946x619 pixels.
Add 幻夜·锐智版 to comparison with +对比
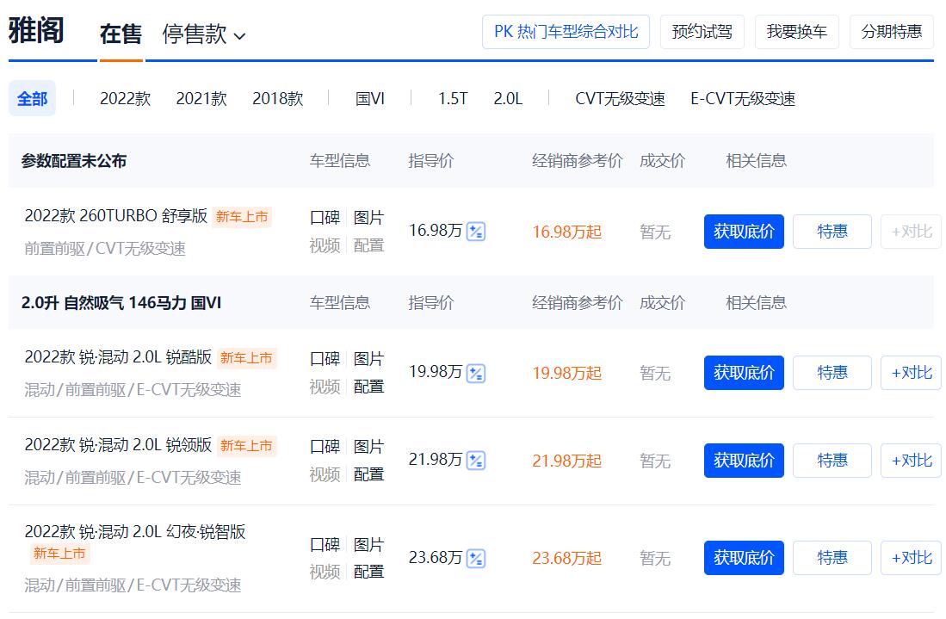pyautogui.click(x=911, y=558)
